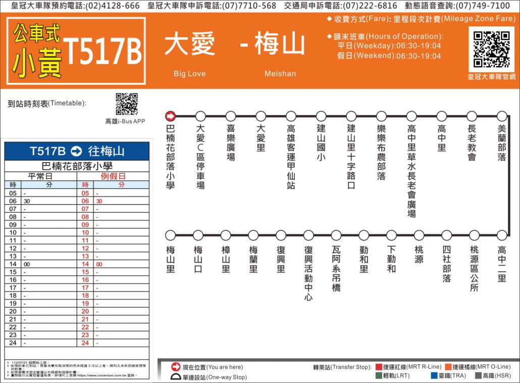
Task: Click the 桃源區公所 stop circle
Action: pos(474,235)
